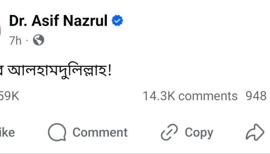This screenshot has height=154, width=270.
Task: Click the 7h post timestamp
Action: pos(15,41)
